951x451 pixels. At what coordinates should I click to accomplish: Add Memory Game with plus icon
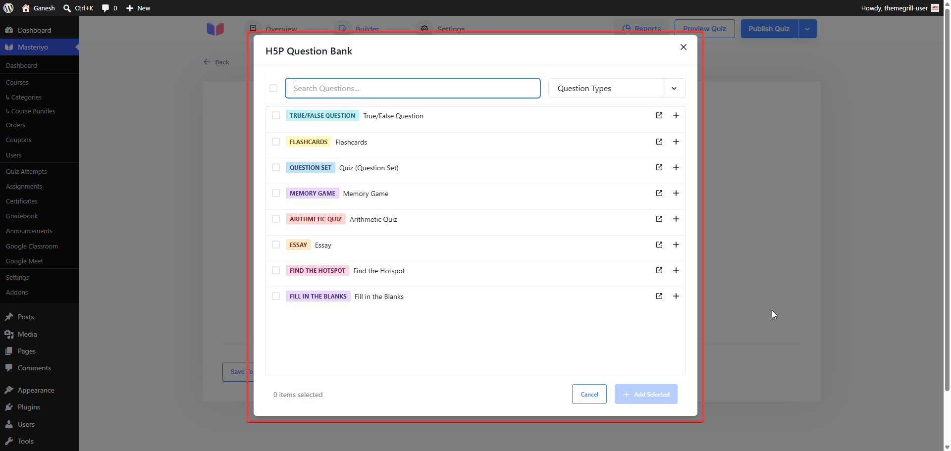coord(676,193)
